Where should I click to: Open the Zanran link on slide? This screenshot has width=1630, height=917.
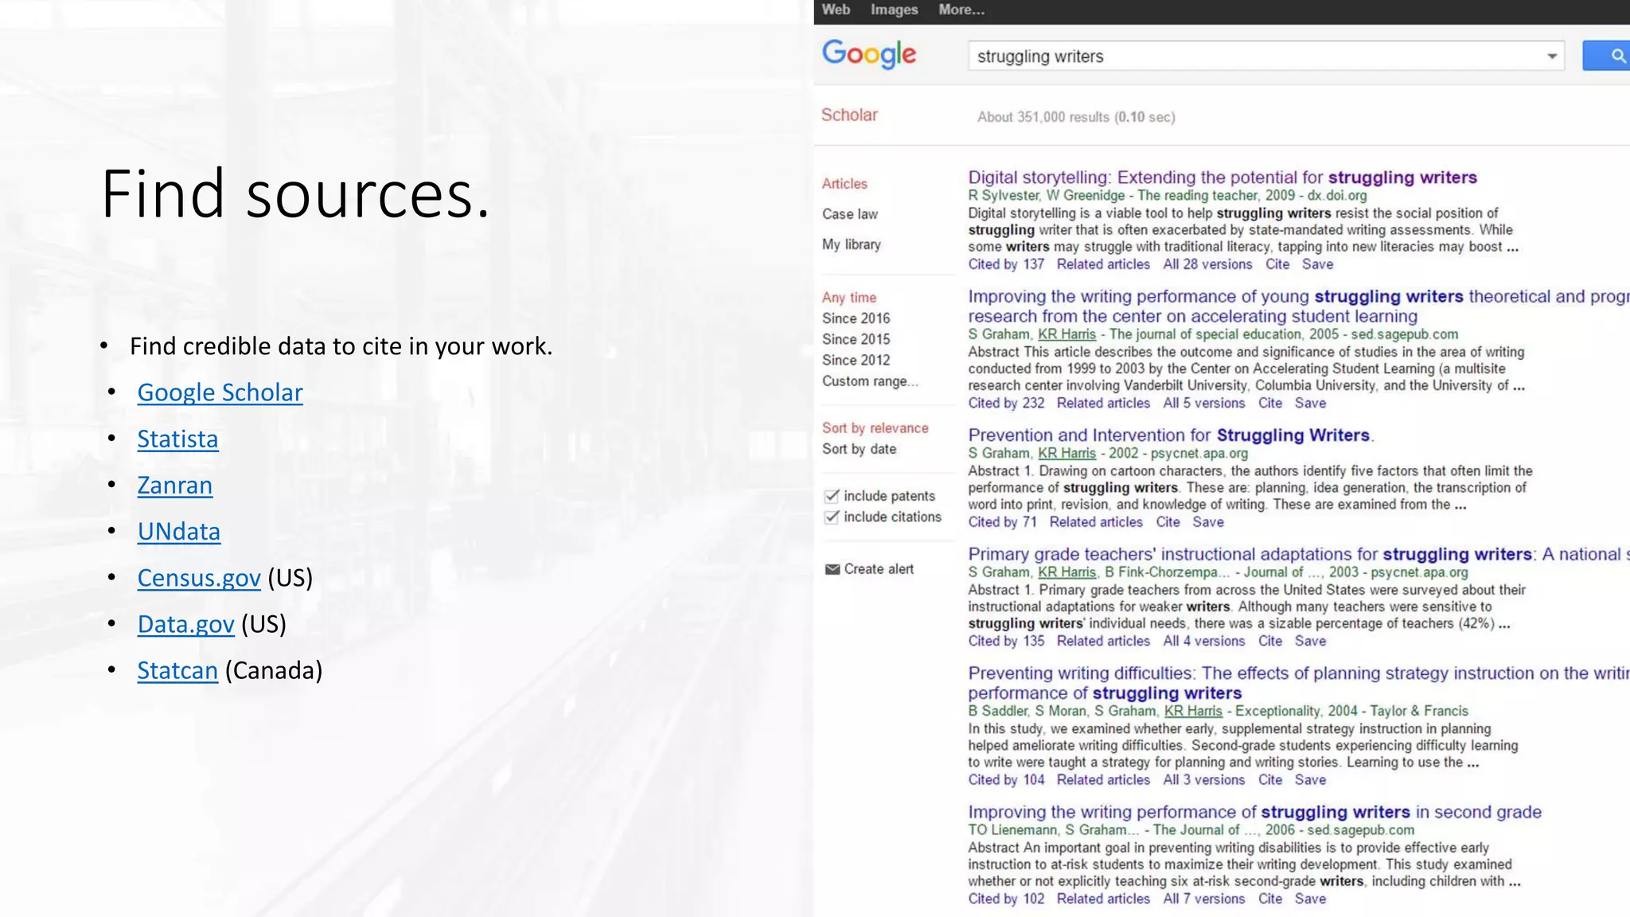174,485
